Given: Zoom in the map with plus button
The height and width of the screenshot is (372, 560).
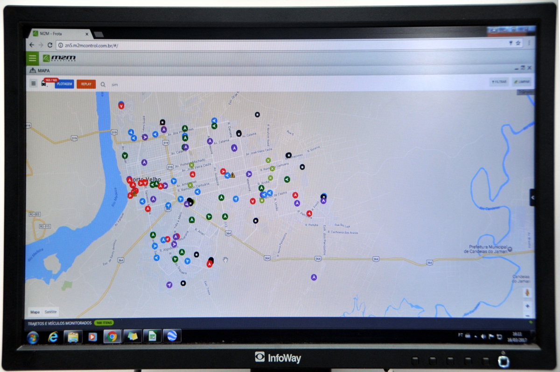Looking at the screenshot, I should (x=527, y=306).
